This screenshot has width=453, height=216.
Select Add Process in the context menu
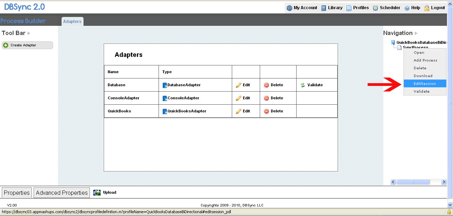(425, 60)
